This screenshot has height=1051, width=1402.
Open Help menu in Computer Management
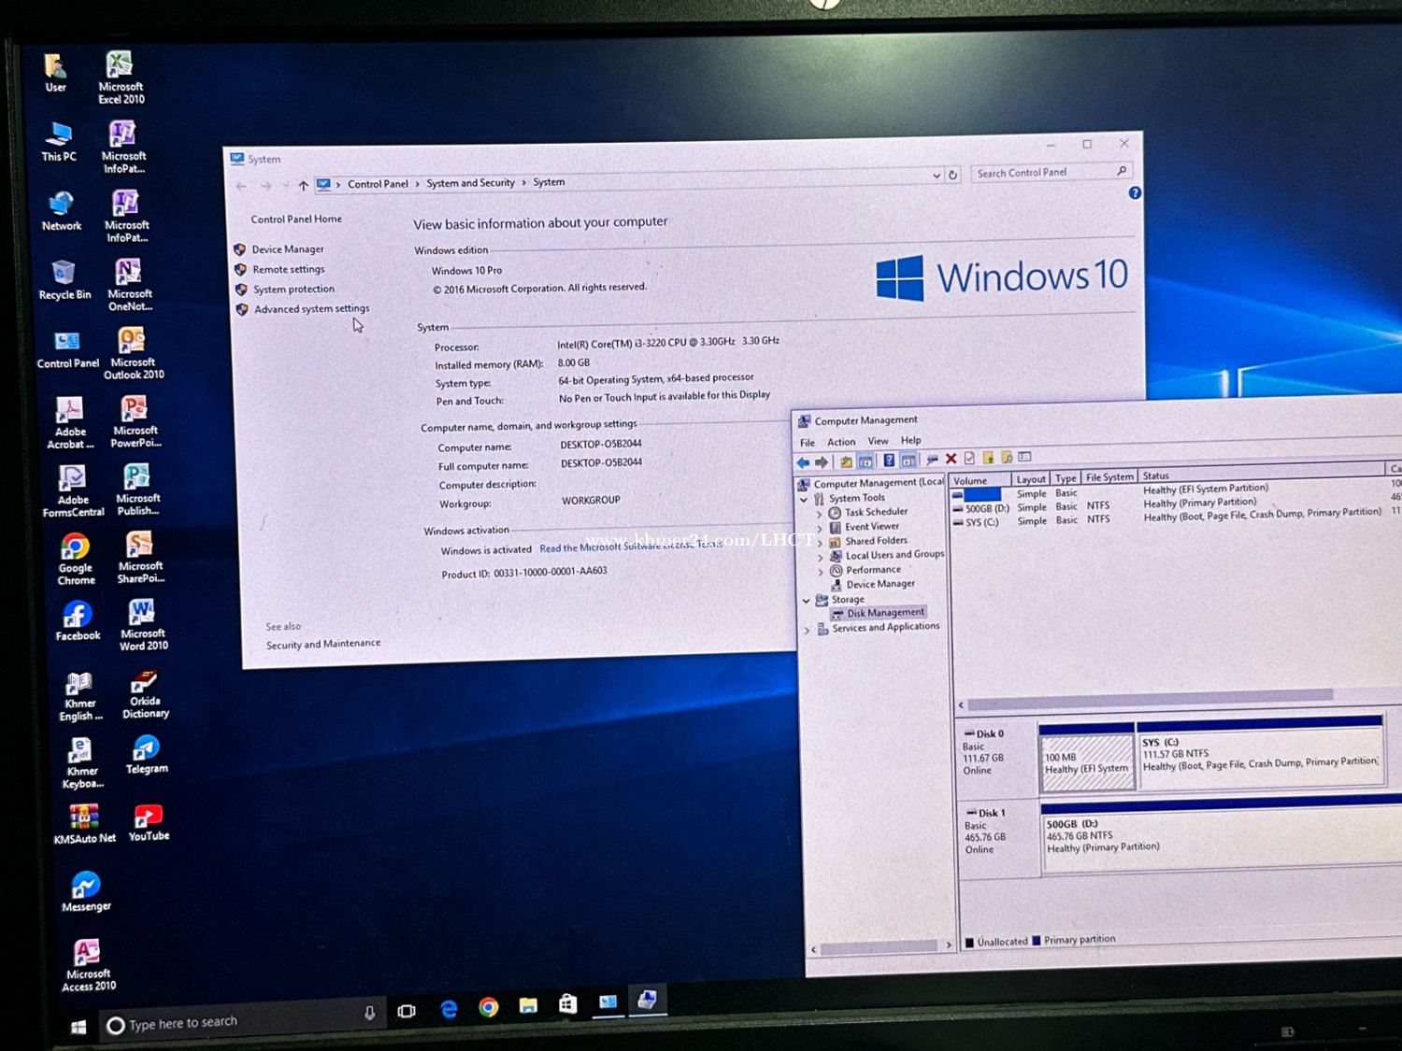910,440
